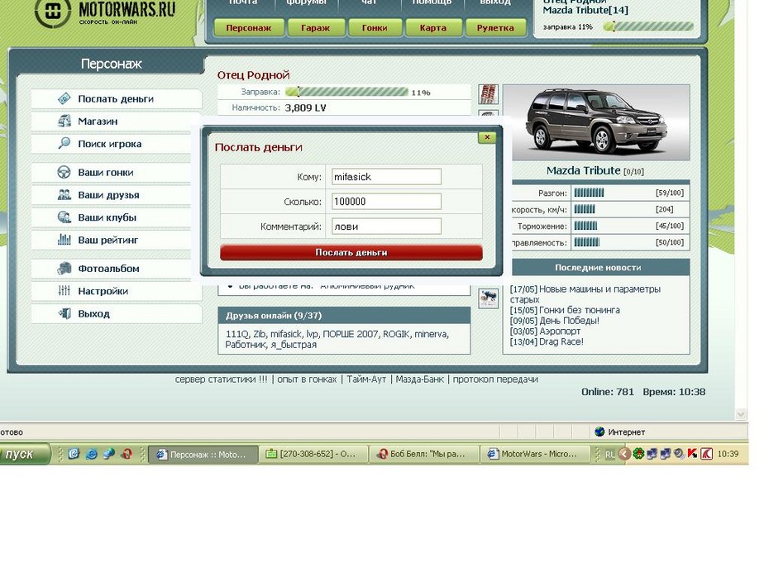Open the Тайм-Аут footer link
The width and height of the screenshot is (769, 577).
pyautogui.click(x=366, y=379)
